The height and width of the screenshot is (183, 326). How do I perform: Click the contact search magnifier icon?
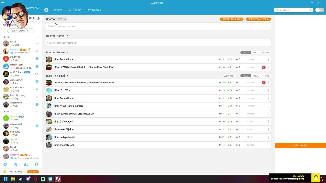coord(34,18)
